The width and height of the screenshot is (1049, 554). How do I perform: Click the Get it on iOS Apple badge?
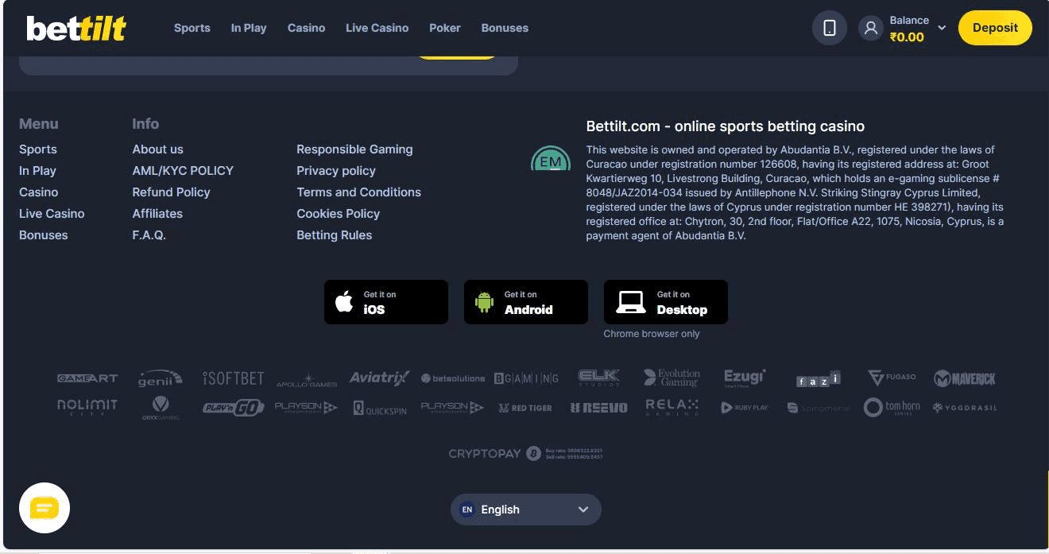(x=385, y=302)
